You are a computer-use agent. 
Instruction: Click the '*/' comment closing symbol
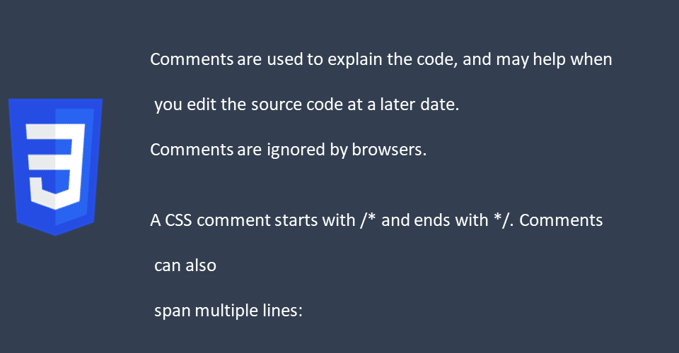[x=501, y=220]
